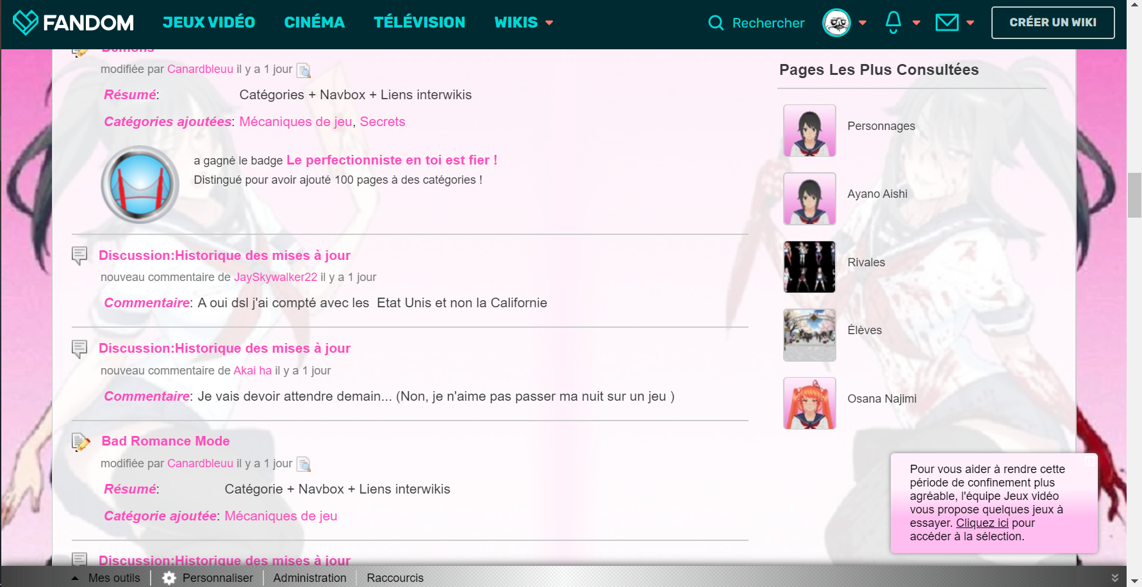Collapse the bottom toolbar with double chevron

tap(1115, 578)
